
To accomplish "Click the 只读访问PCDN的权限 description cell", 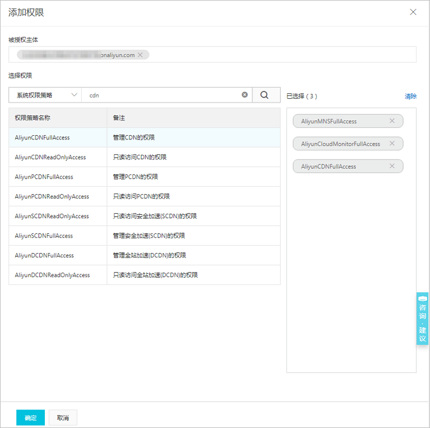I will [193, 196].
